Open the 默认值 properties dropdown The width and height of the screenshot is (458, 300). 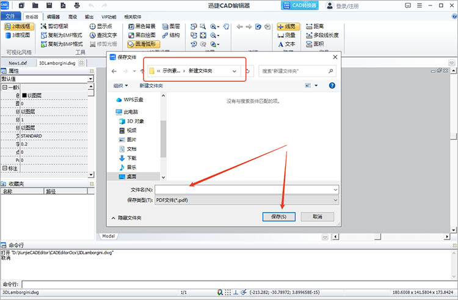90,79
